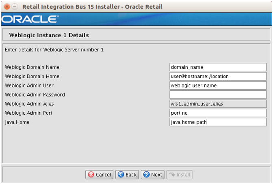Click the greyed-out Install button

pyautogui.click(x=179, y=174)
